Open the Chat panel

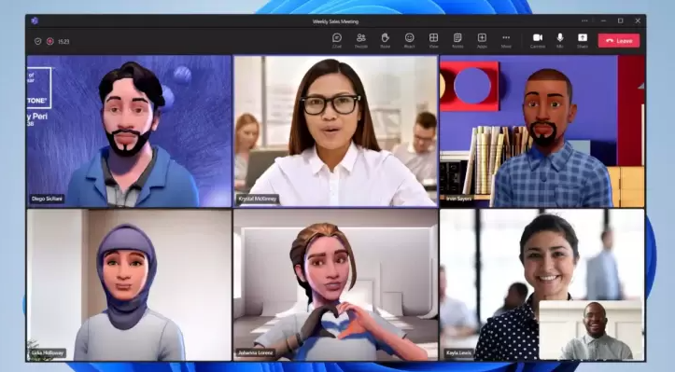pos(337,41)
